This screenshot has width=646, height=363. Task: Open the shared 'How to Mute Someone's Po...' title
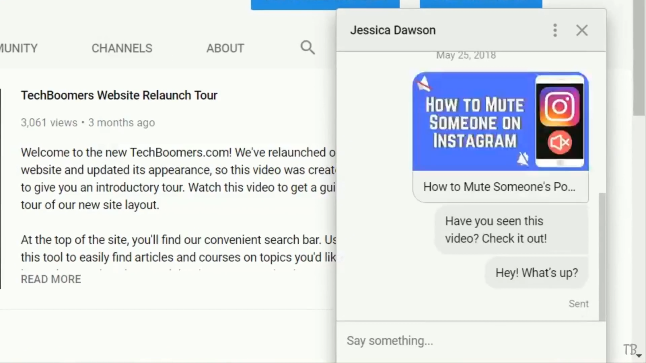click(499, 187)
